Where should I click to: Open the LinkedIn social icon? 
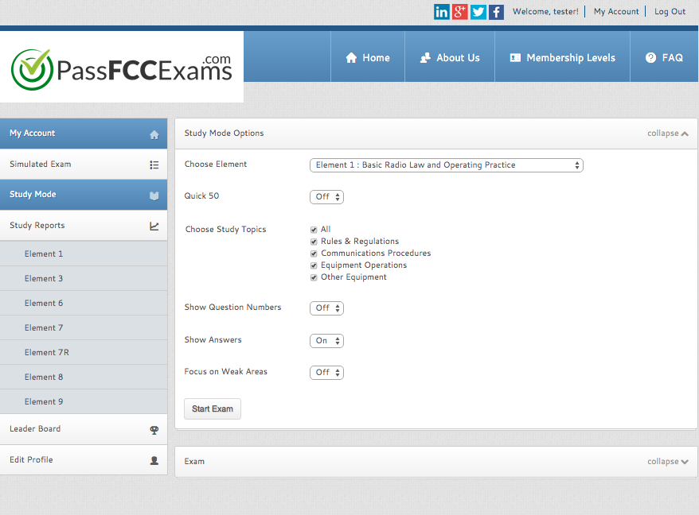[x=441, y=12]
